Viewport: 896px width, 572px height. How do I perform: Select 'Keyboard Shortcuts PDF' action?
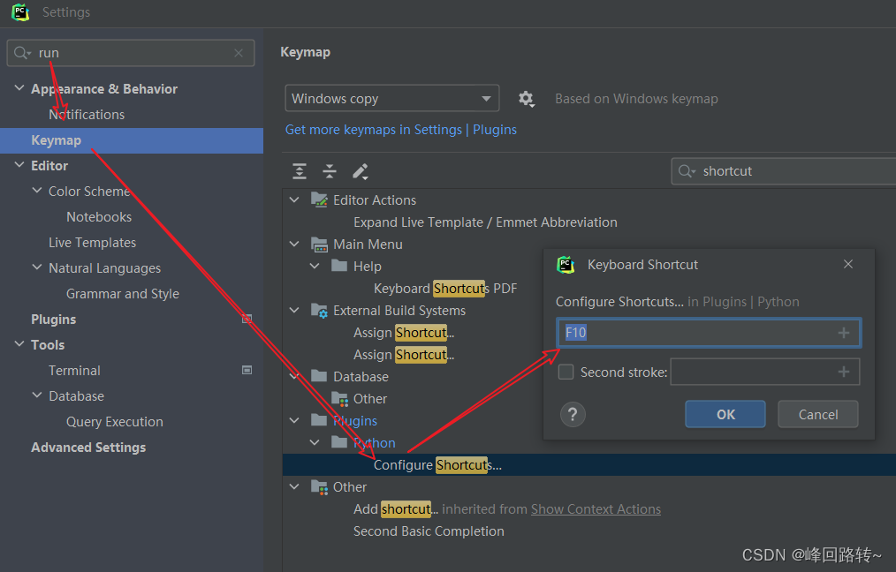(445, 289)
